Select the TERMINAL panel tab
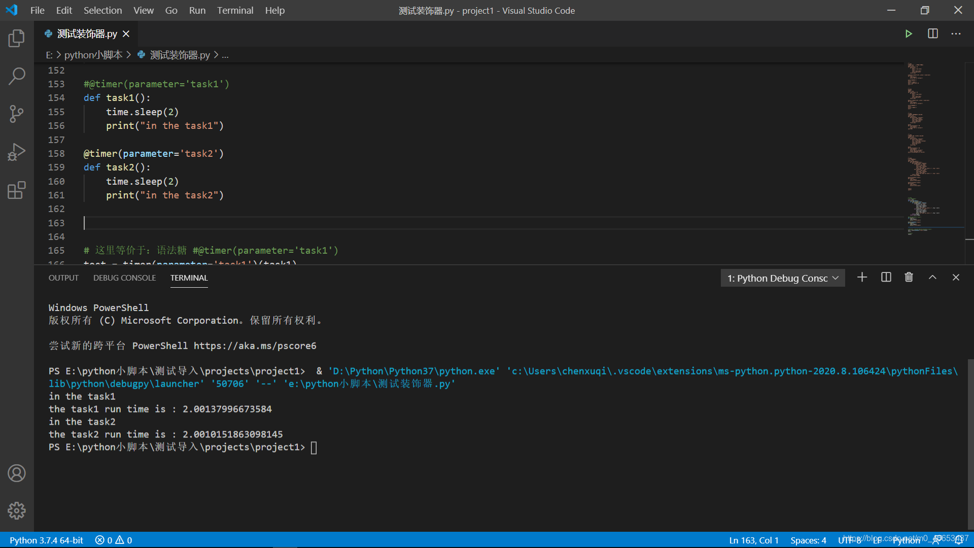This screenshot has height=548, width=974. pos(189,278)
